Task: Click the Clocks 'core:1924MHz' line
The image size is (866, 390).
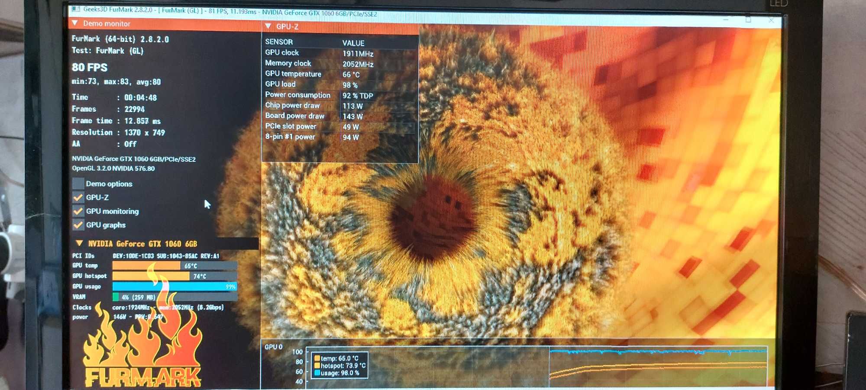Action: point(168,307)
